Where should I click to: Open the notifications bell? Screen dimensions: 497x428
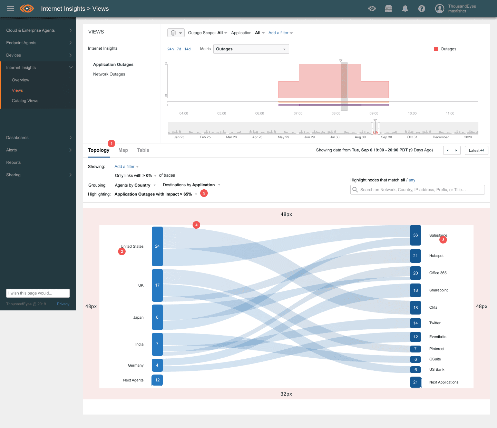405,9
